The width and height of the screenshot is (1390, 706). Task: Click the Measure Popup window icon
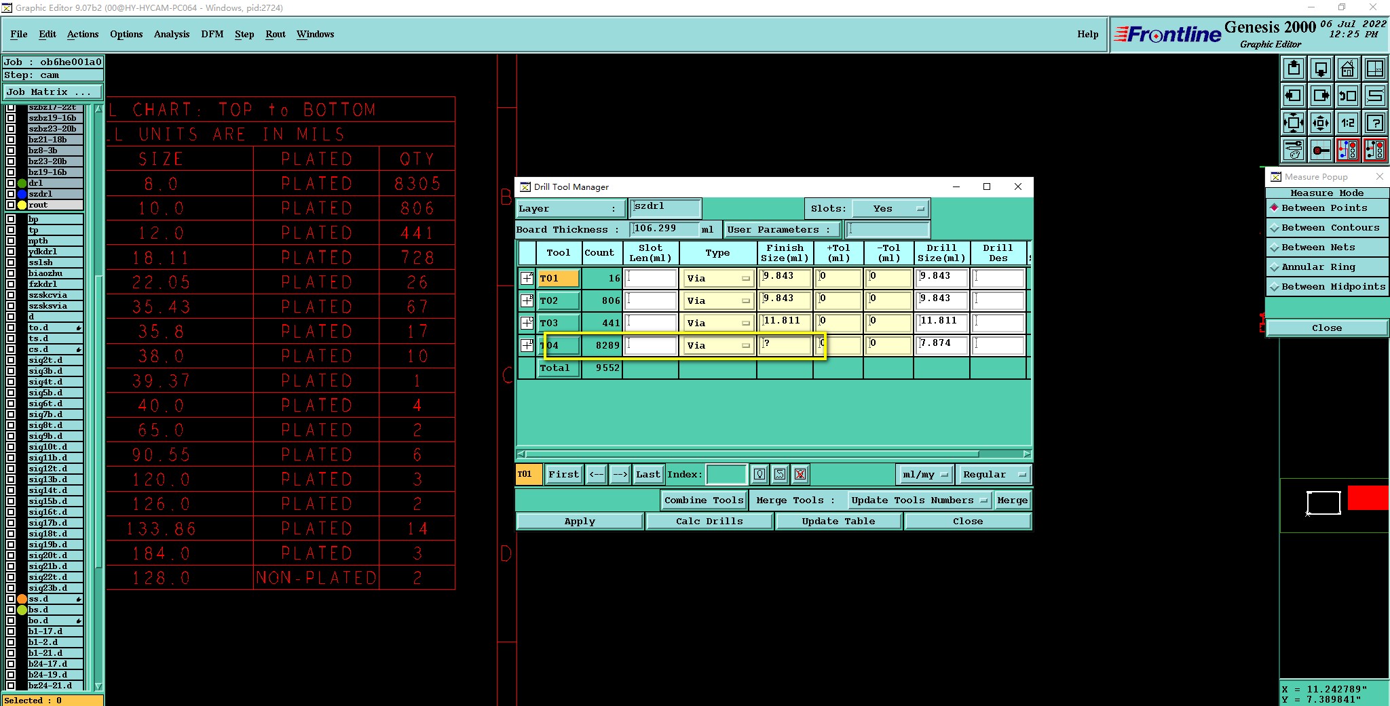1275,177
